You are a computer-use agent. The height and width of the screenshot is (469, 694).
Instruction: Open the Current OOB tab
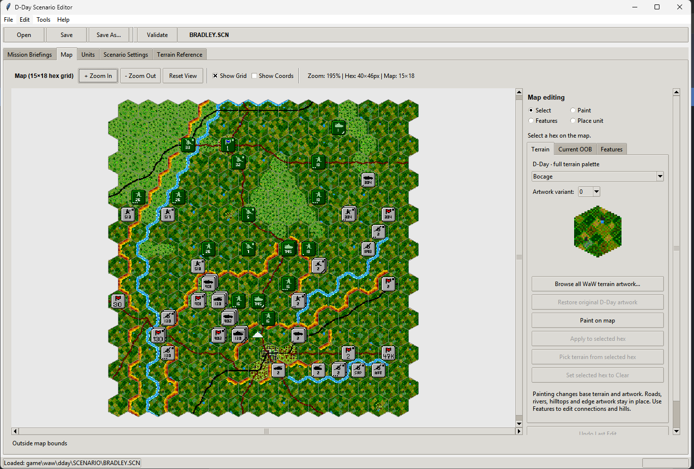(575, 149)
